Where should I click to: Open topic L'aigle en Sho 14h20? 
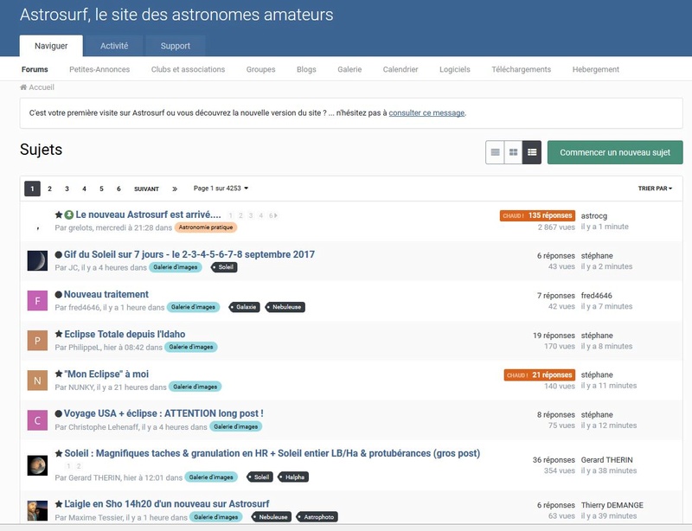tap(167, 503)
